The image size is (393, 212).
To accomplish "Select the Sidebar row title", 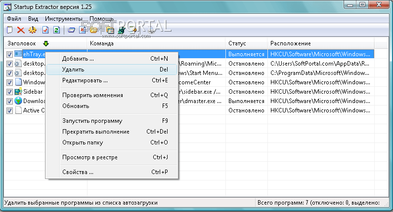I will (x=33, y=92).
